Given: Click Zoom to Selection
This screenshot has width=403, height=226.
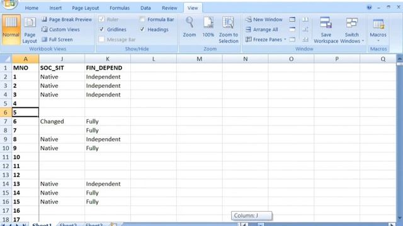Looking at the screenshot, I should (x=228, y=30).
